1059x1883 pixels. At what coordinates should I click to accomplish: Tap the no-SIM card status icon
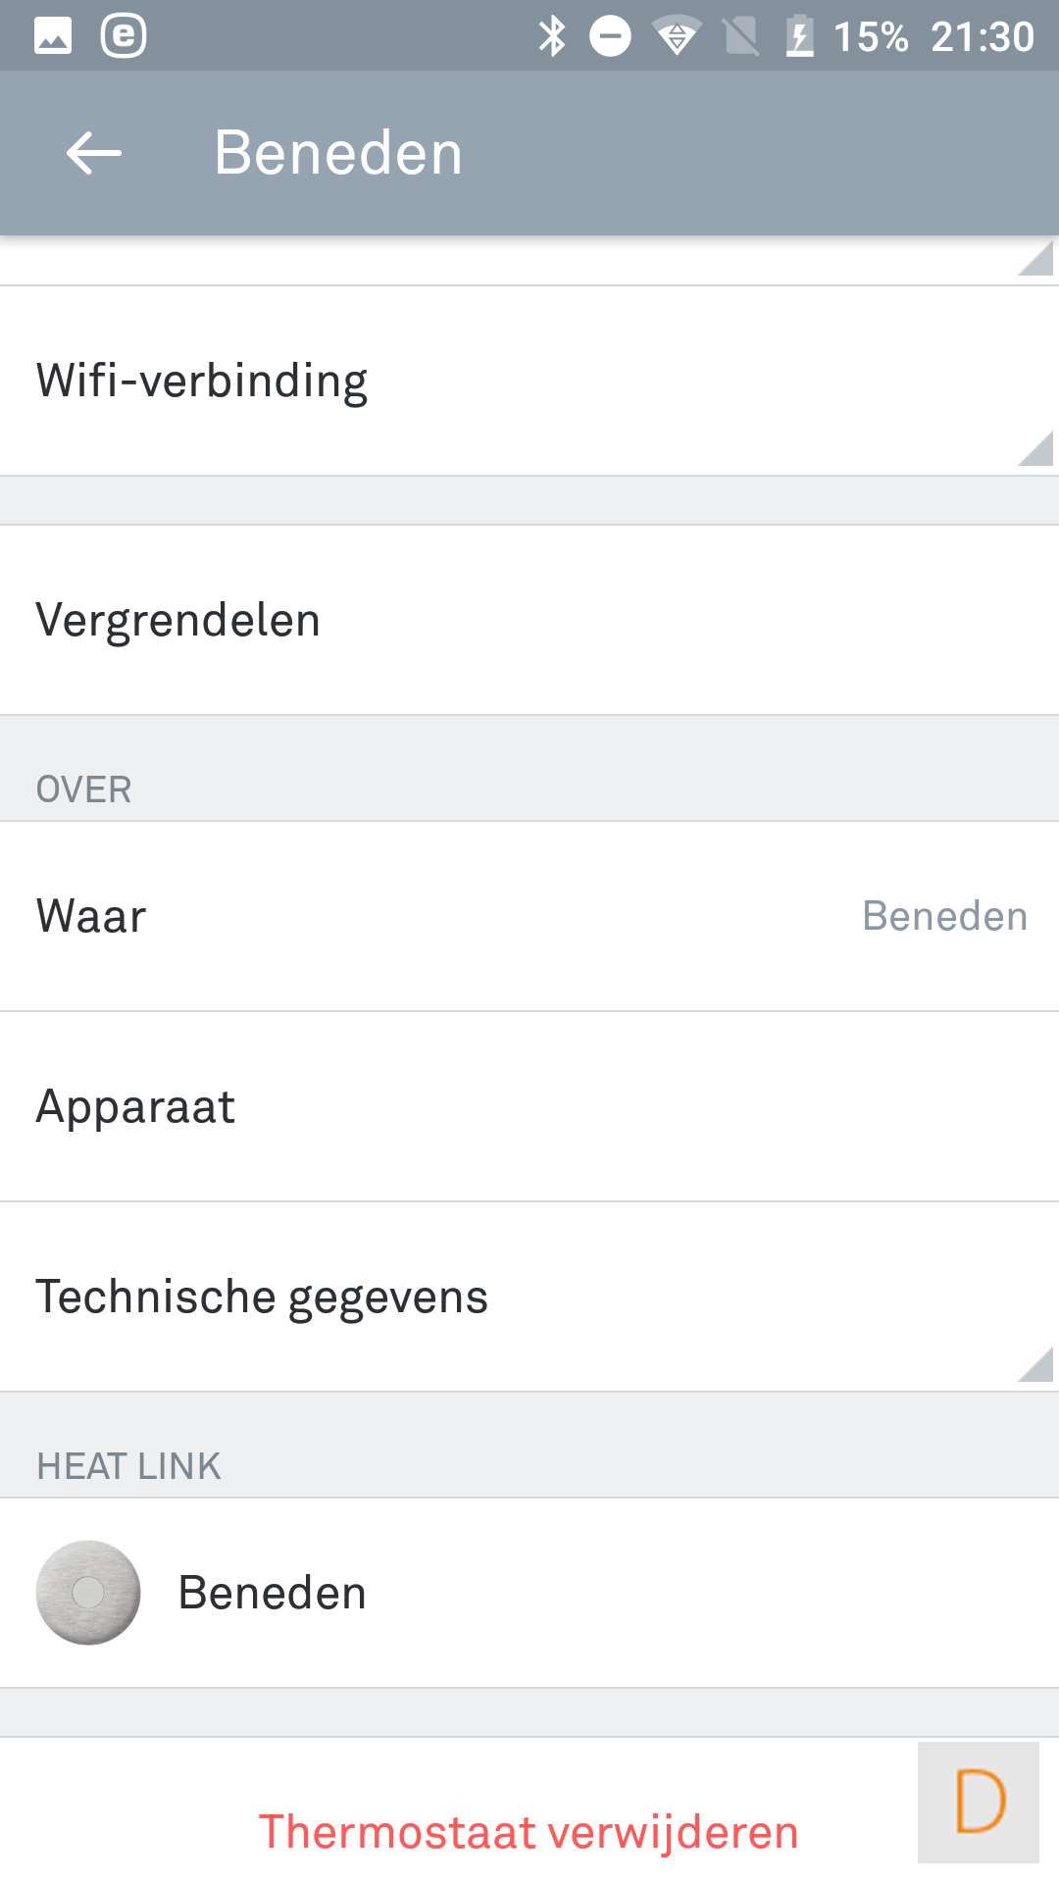(741, 37)
